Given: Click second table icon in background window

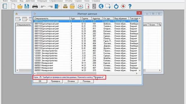Looking at the screenshot, I should [25, 19].
